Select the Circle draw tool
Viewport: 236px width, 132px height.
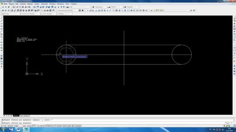[1, 34]
